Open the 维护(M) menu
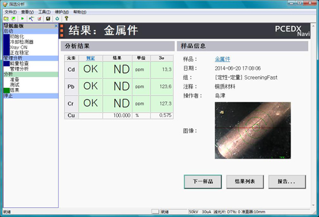The image size is (319, 217). coord(62,12)
